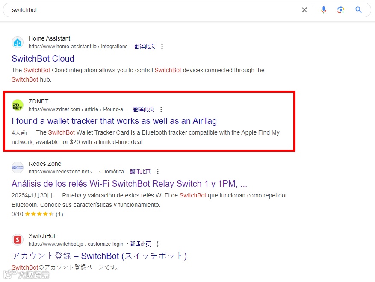Viewport: 375px width, 282px height.
Task: Clear the search box with the X icon
Action: 304,10
